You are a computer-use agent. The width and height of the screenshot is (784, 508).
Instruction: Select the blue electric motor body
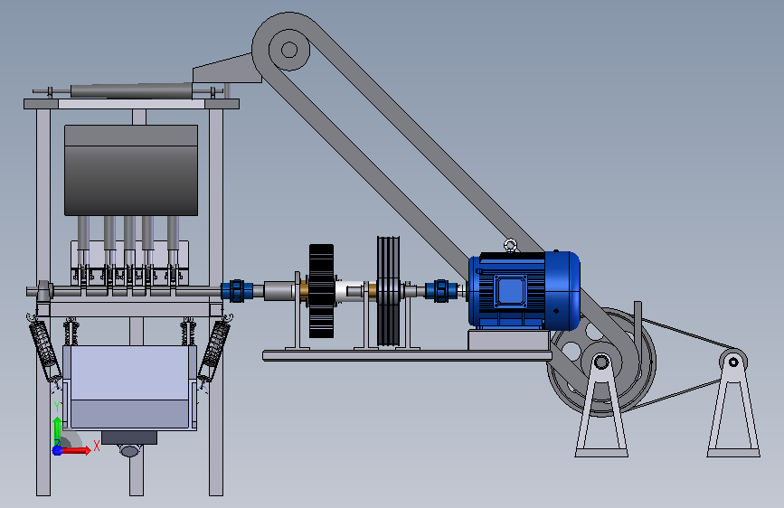pos(524,290)
